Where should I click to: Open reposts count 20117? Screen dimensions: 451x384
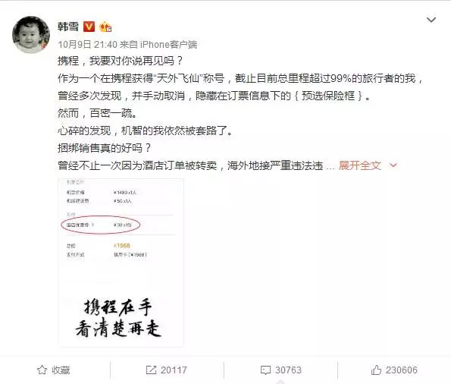tap(174, 370)
